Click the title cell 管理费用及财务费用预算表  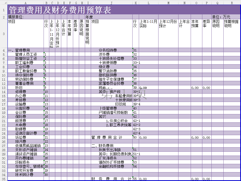coord(60,10)
